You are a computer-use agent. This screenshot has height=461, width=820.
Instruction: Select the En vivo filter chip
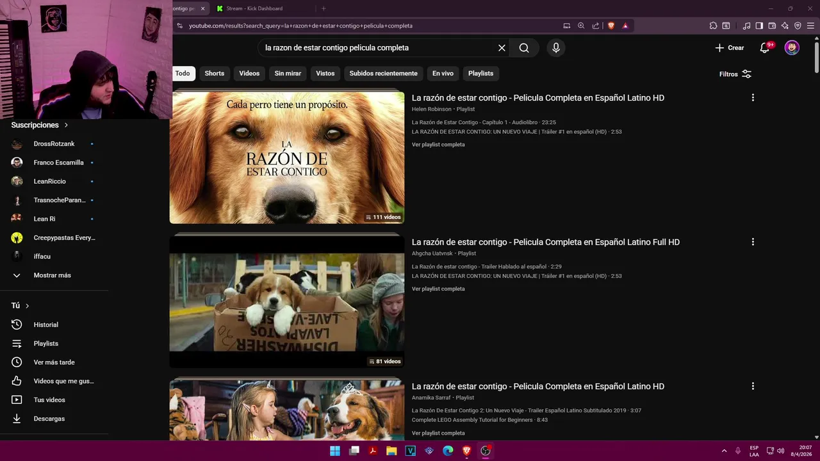pos(443,74)
